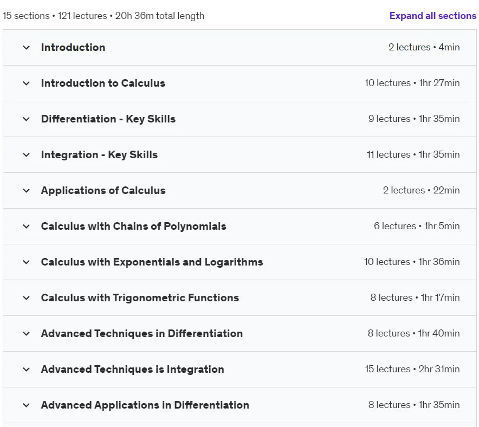Viewport: 479px width, 427px height.
Task: Expand Calculus with Trigonometric Functions chevron
Action: (x=26, y=298)
